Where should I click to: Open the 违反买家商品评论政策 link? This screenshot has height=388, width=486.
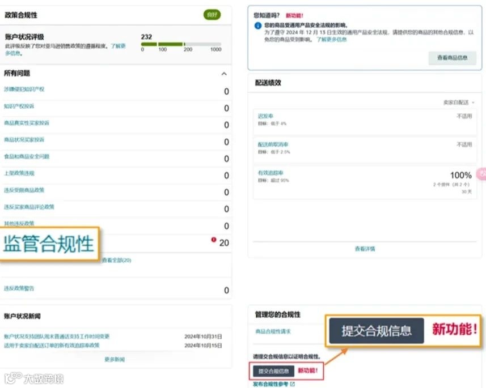(29, 207)
